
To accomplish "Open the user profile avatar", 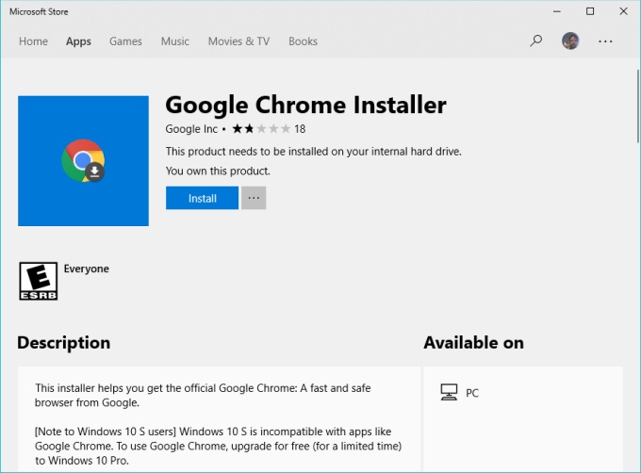I will click(570, 41).
